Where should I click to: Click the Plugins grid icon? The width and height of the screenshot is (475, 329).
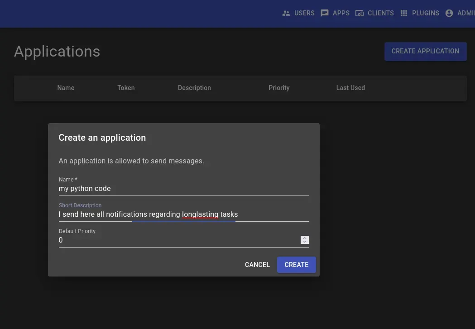(404, 13)
